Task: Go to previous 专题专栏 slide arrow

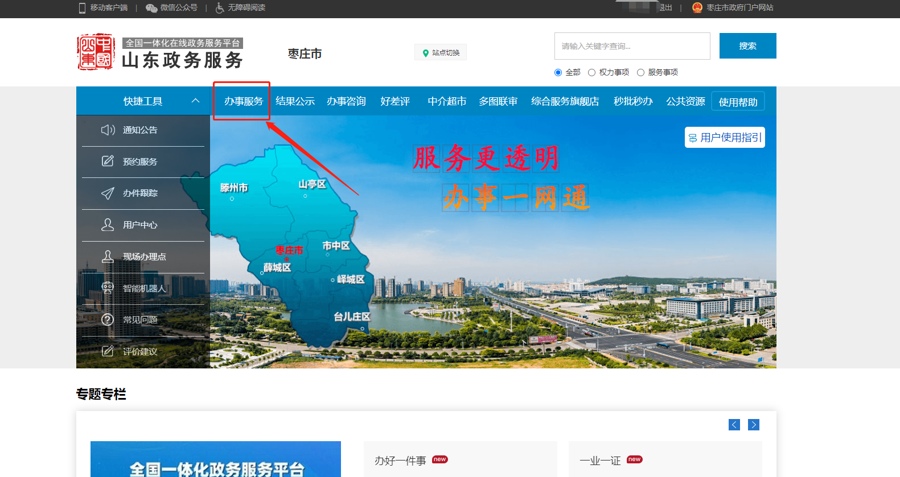Action: (734, 425)
